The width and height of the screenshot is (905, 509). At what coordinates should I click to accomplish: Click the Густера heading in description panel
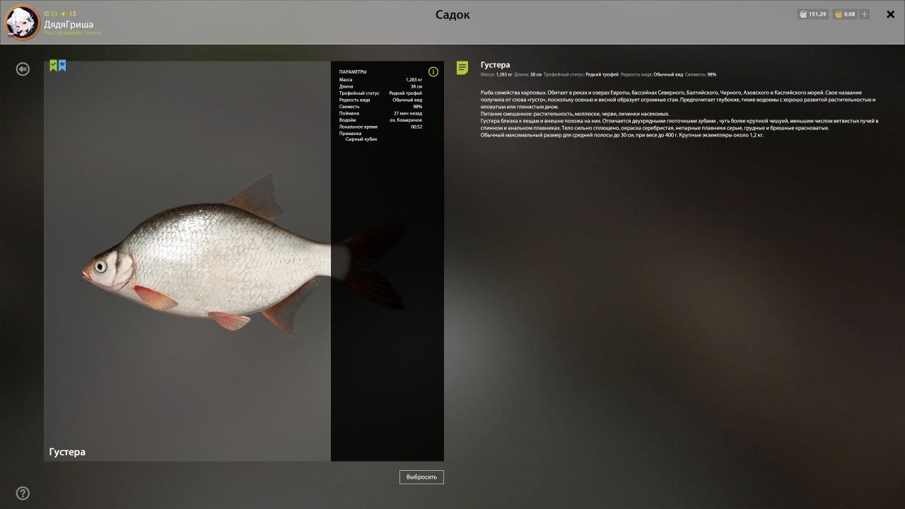coord(495,65)
